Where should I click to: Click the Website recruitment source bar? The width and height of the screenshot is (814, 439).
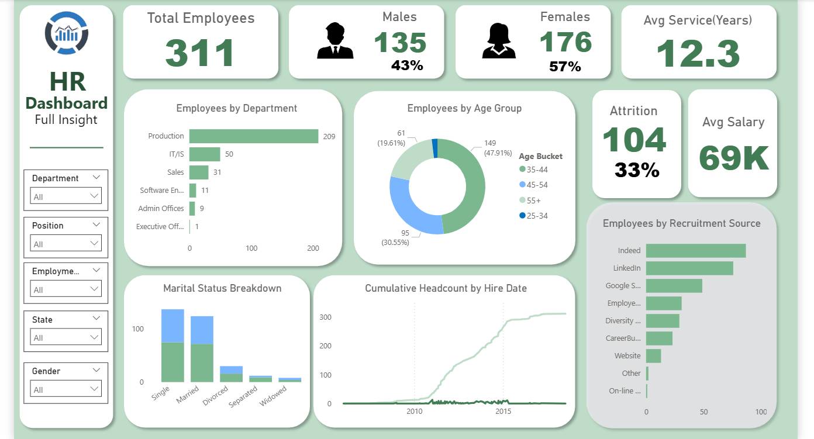pos(653,356)
